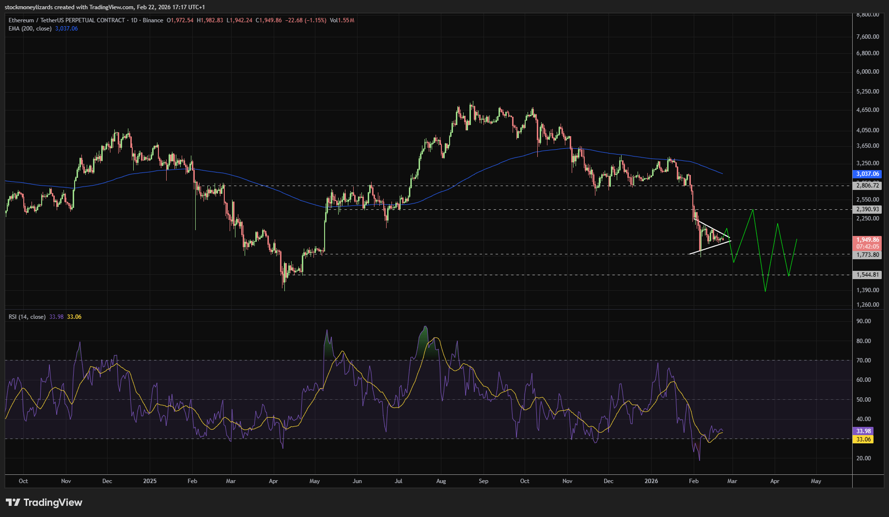
Task: Click the TradingView wordmark text at bottom
Action: pos(53,502)
